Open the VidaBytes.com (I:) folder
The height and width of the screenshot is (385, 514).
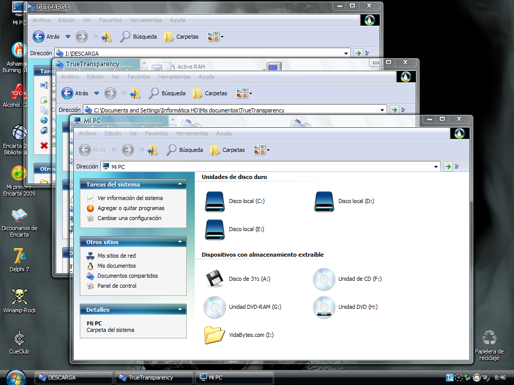coord(215,334)
